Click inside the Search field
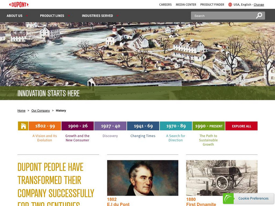The height and width of the screenshot is (206, 275). tap(223, 16)
